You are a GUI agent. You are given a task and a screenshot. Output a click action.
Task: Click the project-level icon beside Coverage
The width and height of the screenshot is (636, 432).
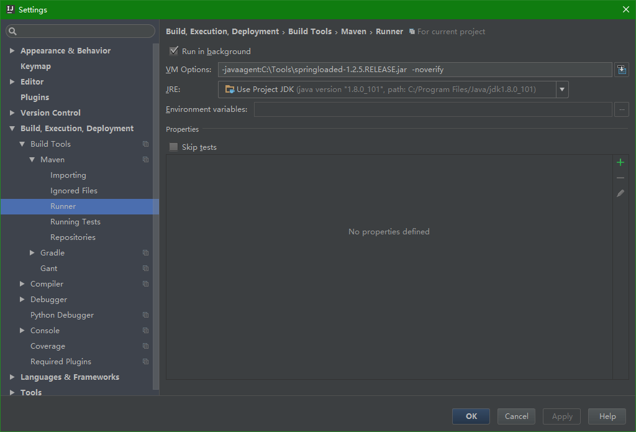145,346
